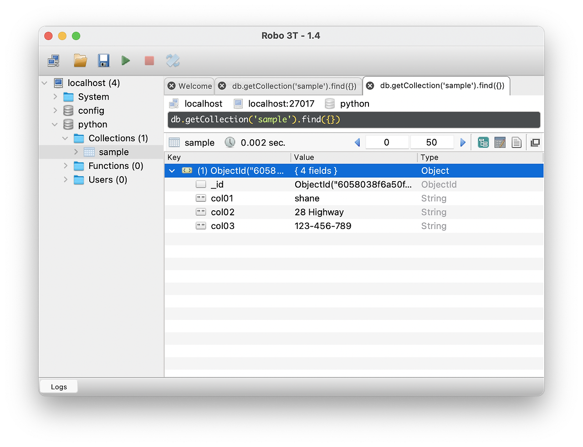Switch results to text view mode

517,142
